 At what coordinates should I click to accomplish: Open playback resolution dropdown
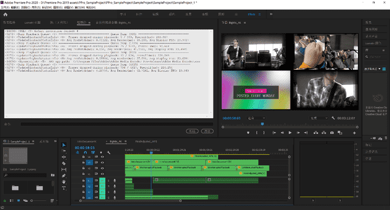(319, 118)
